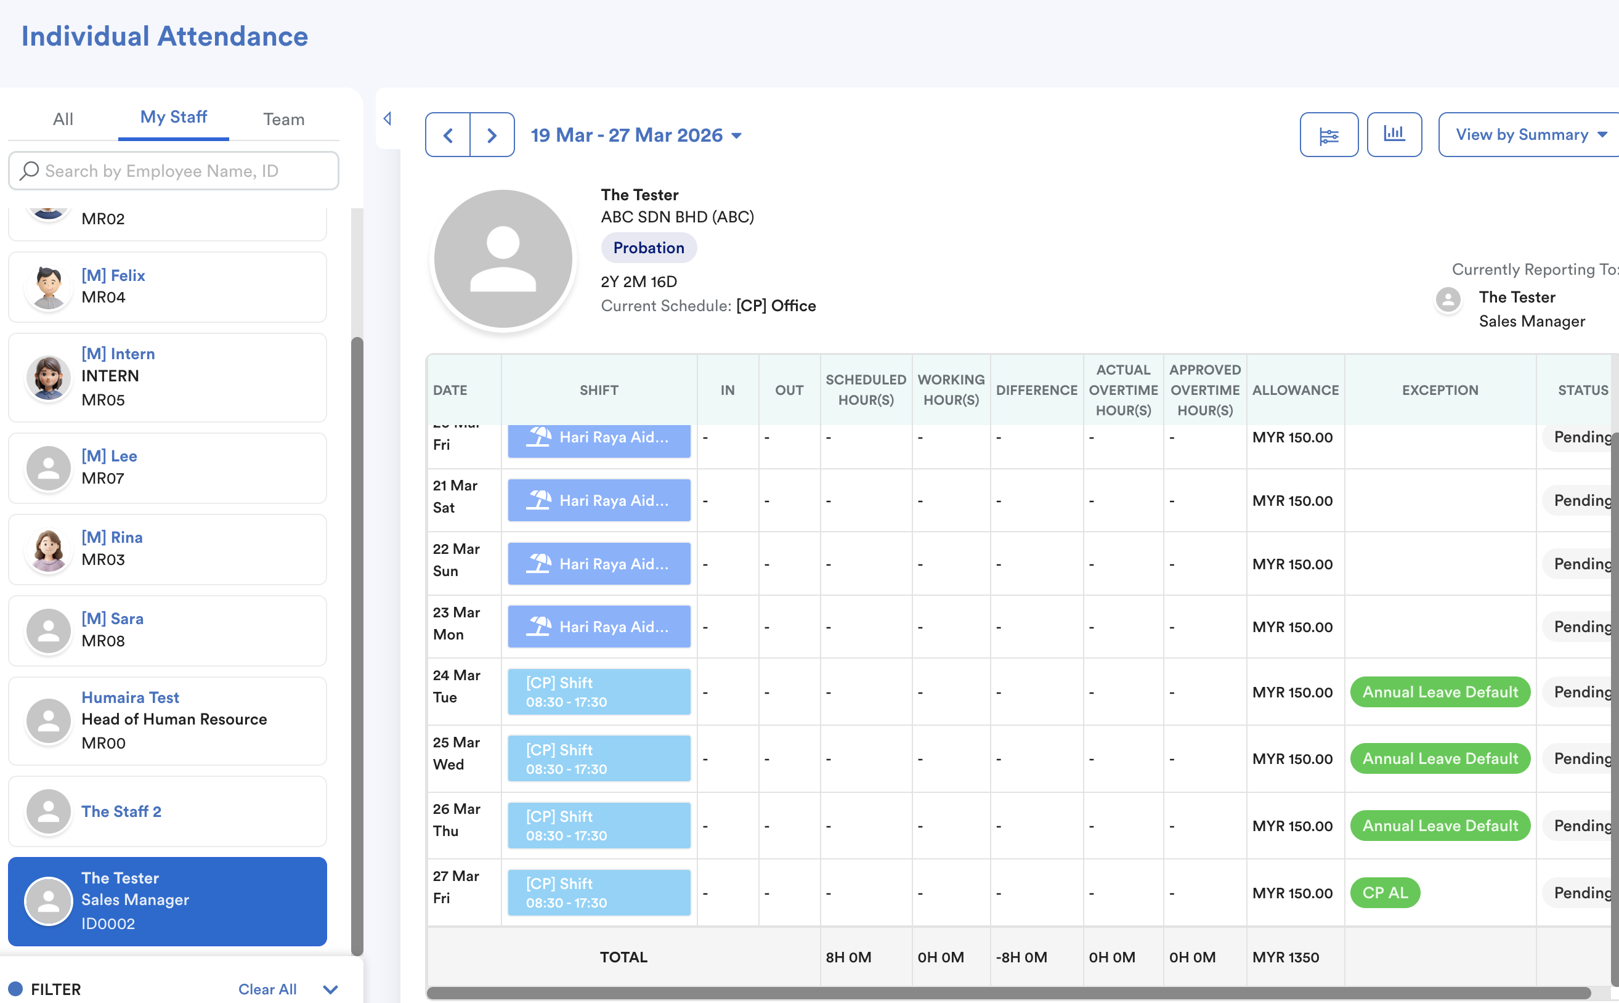
Task: Open the filter settings sliders icon
Action: click(x=1328, y=136)
